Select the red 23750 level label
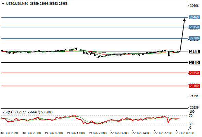This screenshot has height=137, width=202. [x=194, y=73]
